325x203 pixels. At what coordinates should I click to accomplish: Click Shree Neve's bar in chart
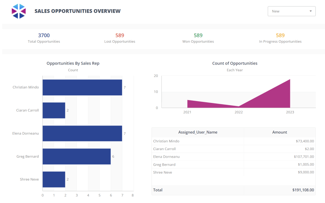54,179
